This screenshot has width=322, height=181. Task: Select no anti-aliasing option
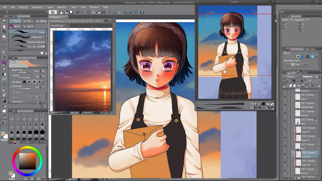click(24, 82)
